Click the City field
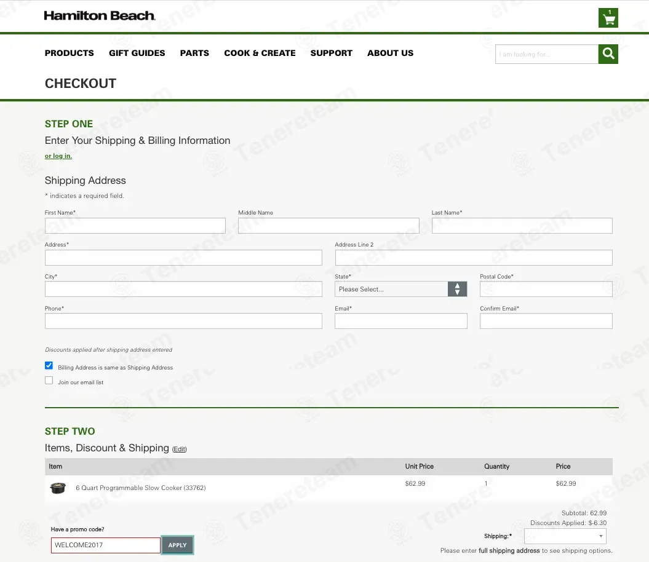This screenshot has height=562, width=649. coord(183,289)
